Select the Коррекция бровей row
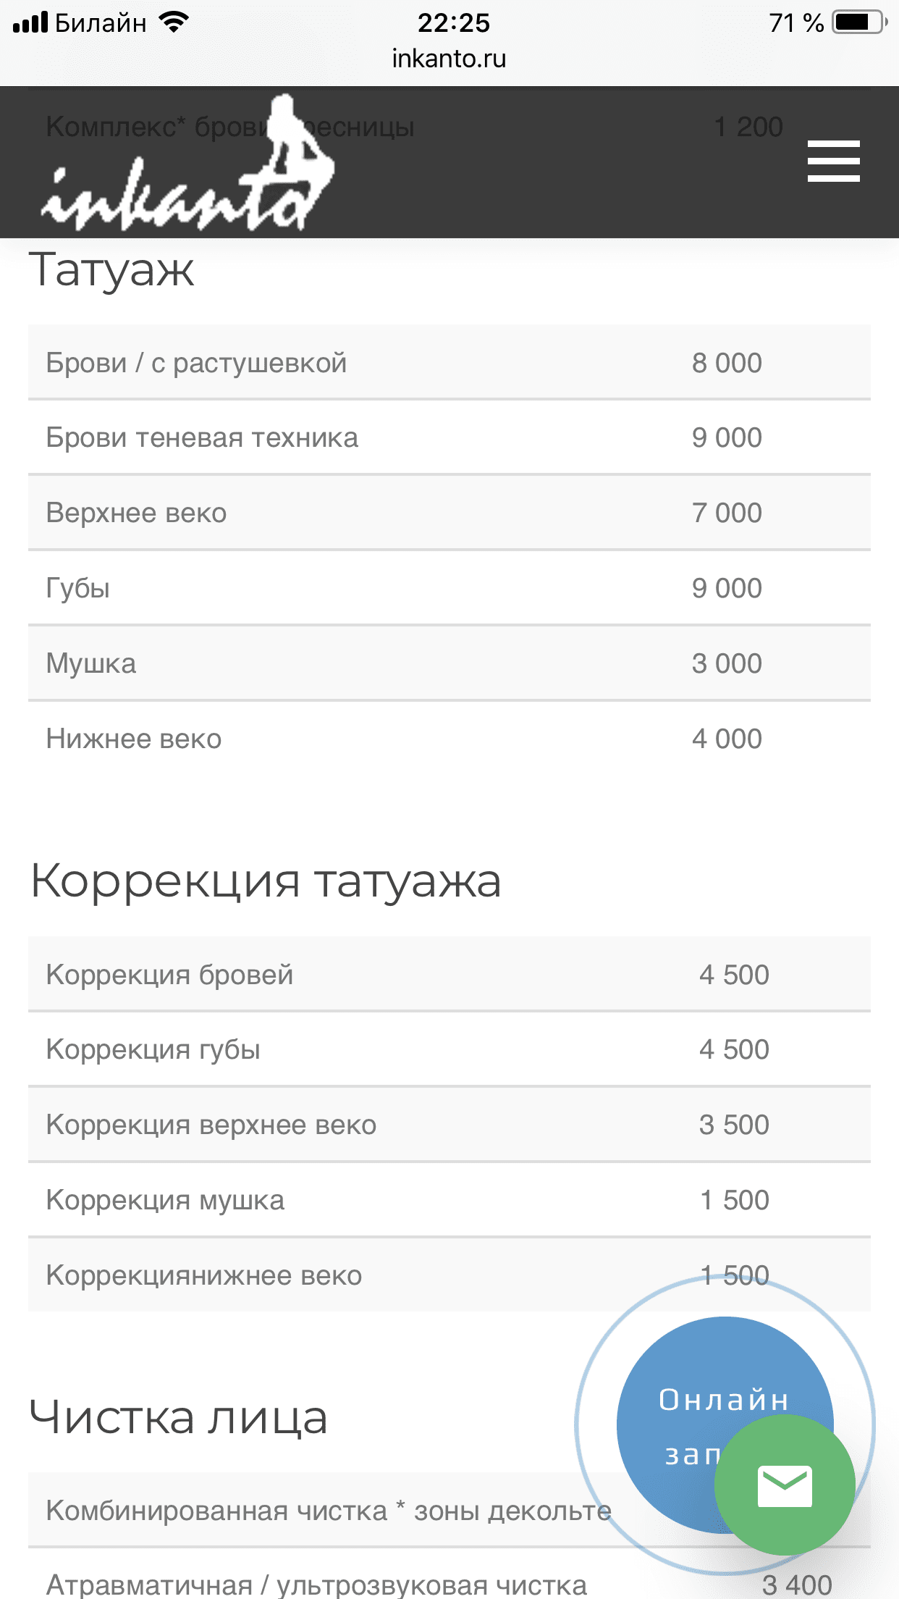 click(x=449, y=975)
